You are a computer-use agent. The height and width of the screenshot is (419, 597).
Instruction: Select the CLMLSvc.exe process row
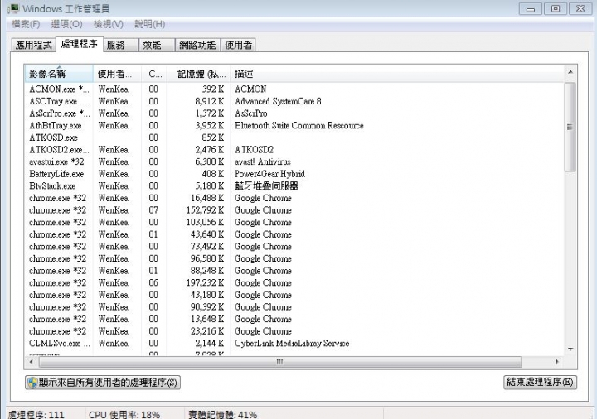(294, 344)
